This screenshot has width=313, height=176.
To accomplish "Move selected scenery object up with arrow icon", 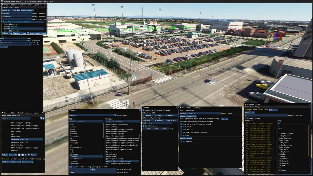I will click(x=26, y=155).
